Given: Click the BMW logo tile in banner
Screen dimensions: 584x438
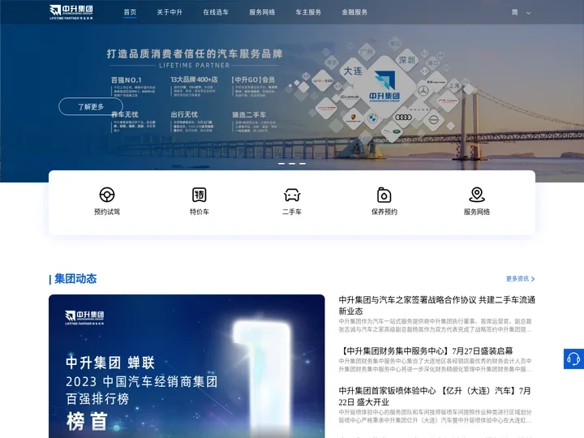Looking at the screenshot, I should [372, 118].
